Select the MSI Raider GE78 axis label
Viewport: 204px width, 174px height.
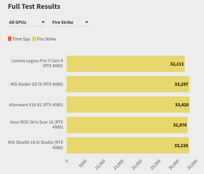tap(37, 84)
